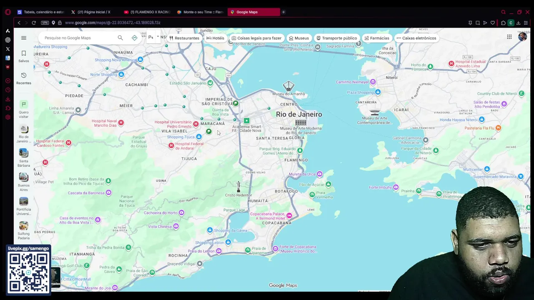This screenshot has height=300, width=534.
Task: Search tabs with red magnifier icon
Action: (503, 12)
